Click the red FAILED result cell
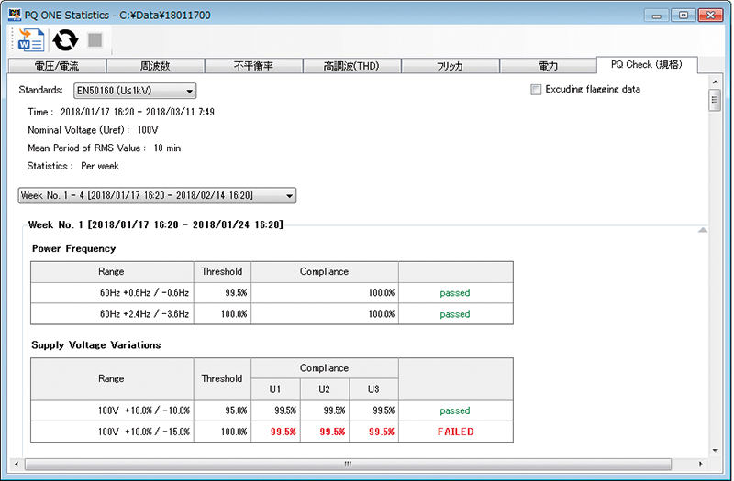 coord(455,432)
